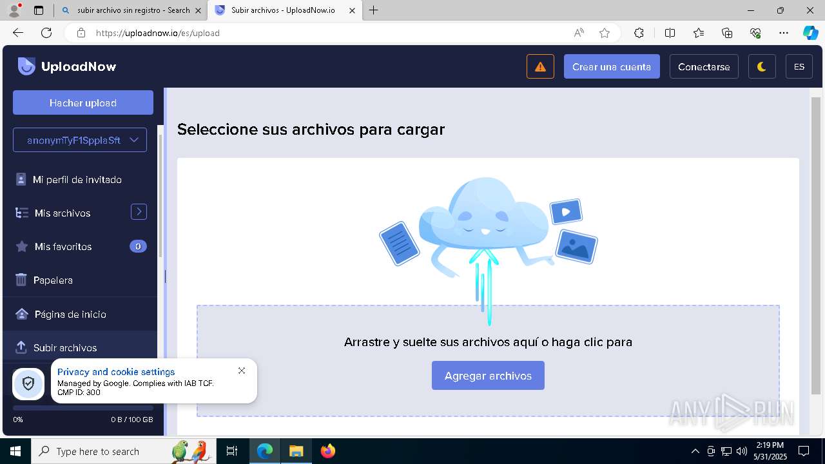Screen dimensions: 825x464
Task: Open the ES language selector
Action: (x=799, y=66)
